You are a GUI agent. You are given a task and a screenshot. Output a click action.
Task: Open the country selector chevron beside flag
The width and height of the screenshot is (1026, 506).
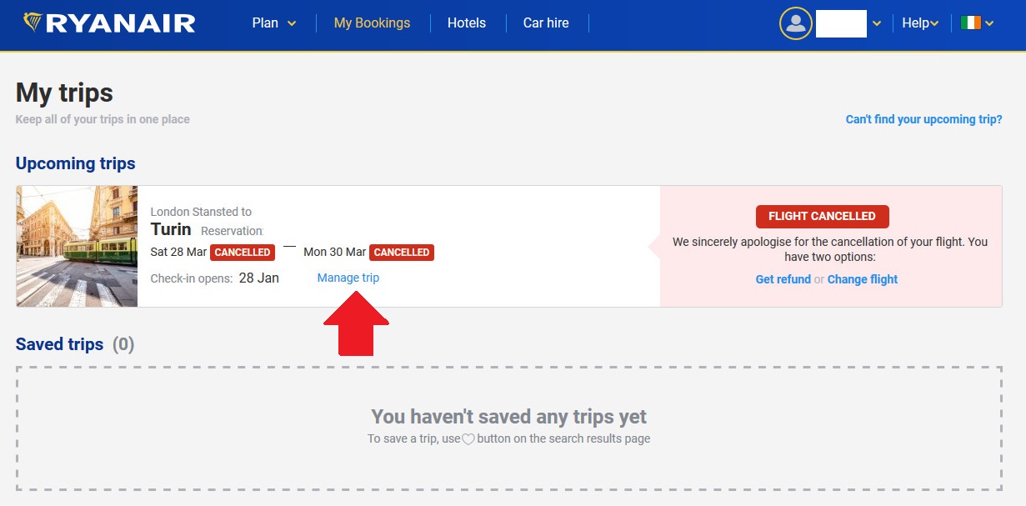pyautogui.click(x=989, y=24)
